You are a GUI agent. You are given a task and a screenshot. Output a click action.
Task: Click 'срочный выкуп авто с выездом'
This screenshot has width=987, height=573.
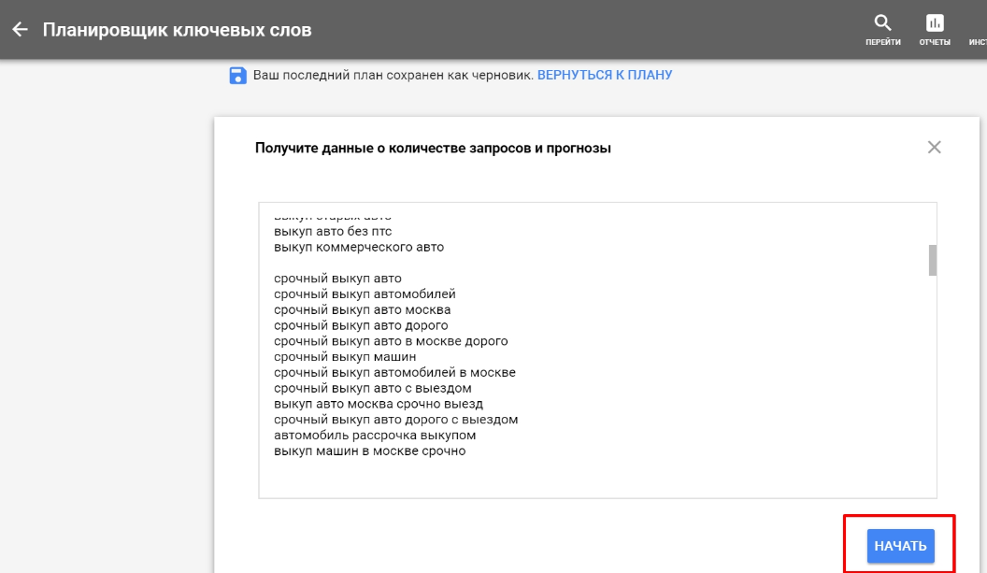tap(373, 389)
